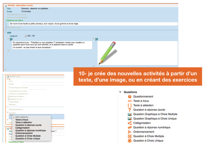
Task: Click the Questionnement icon in Questions list
Action: pyautogui.click(x=129, y=97)
